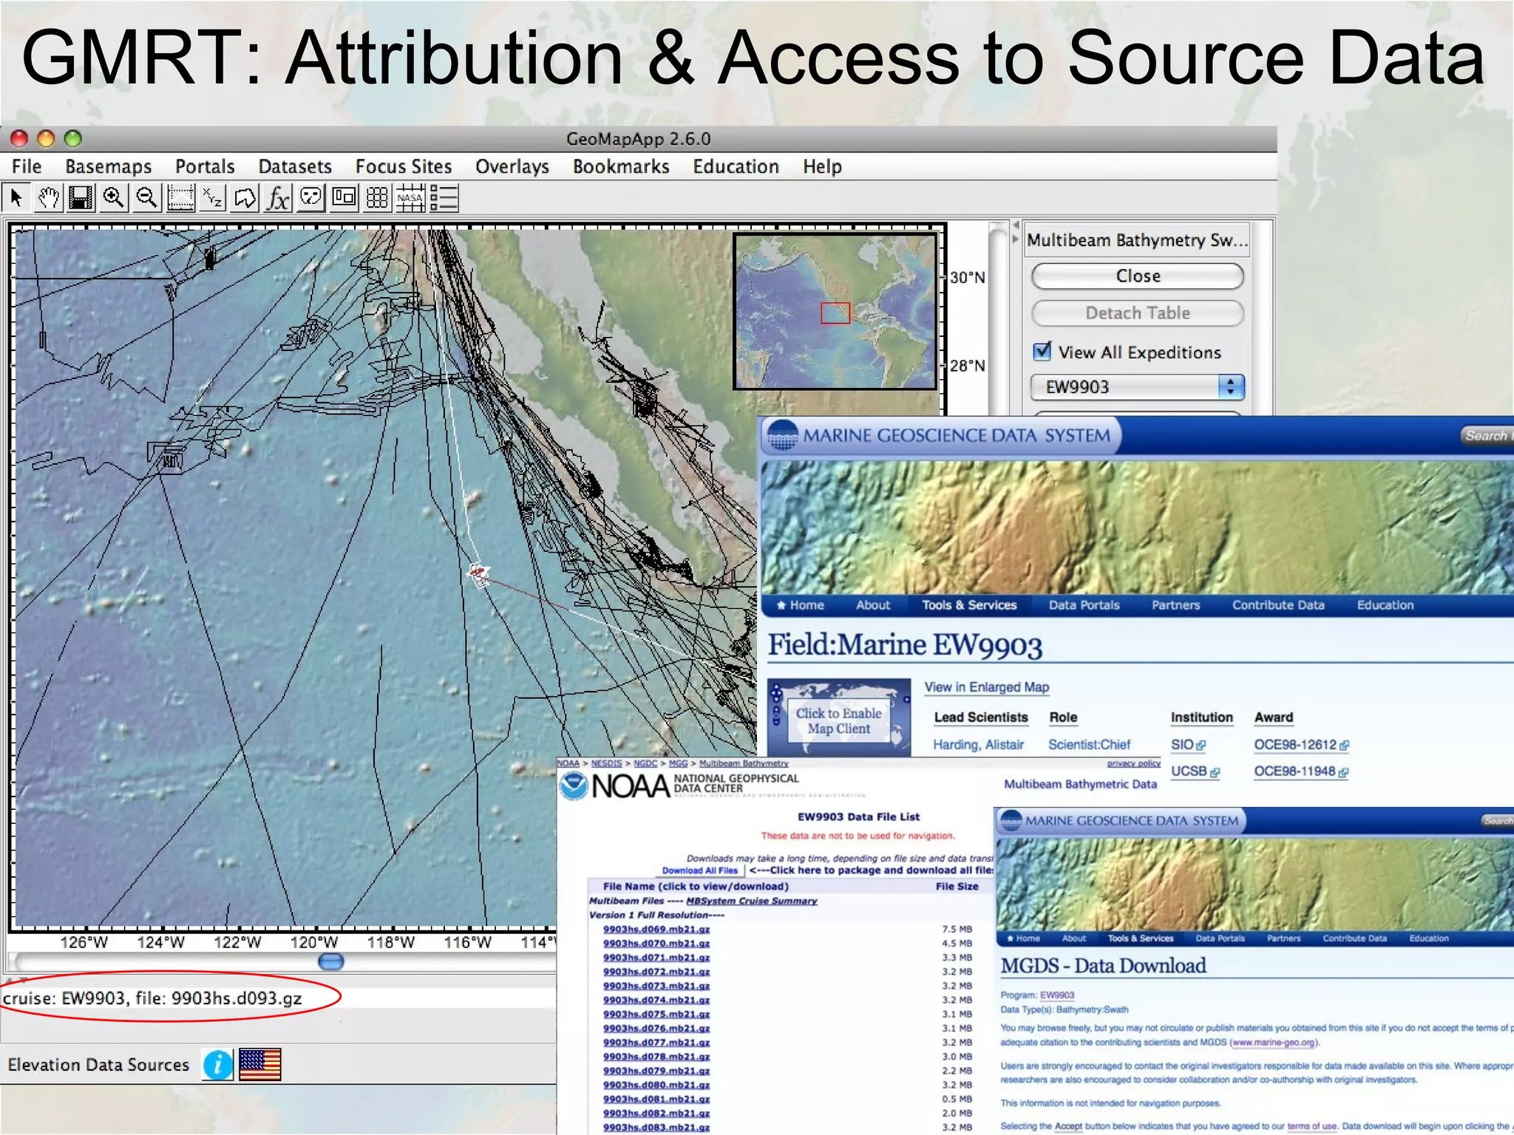Toggle the graticule grid icon
This screenshot has width=1514, height=1135.
377,198
